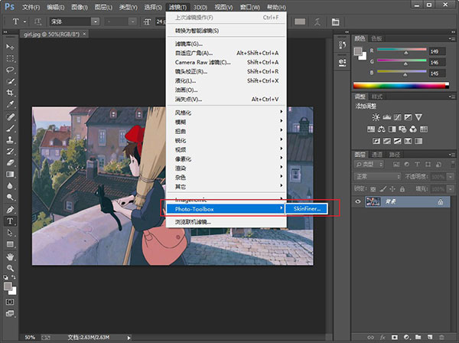The height and width of the screenshot is (343, 459).
Task: Click Brightness/Contrast adjustment icon
Action: 376,117
